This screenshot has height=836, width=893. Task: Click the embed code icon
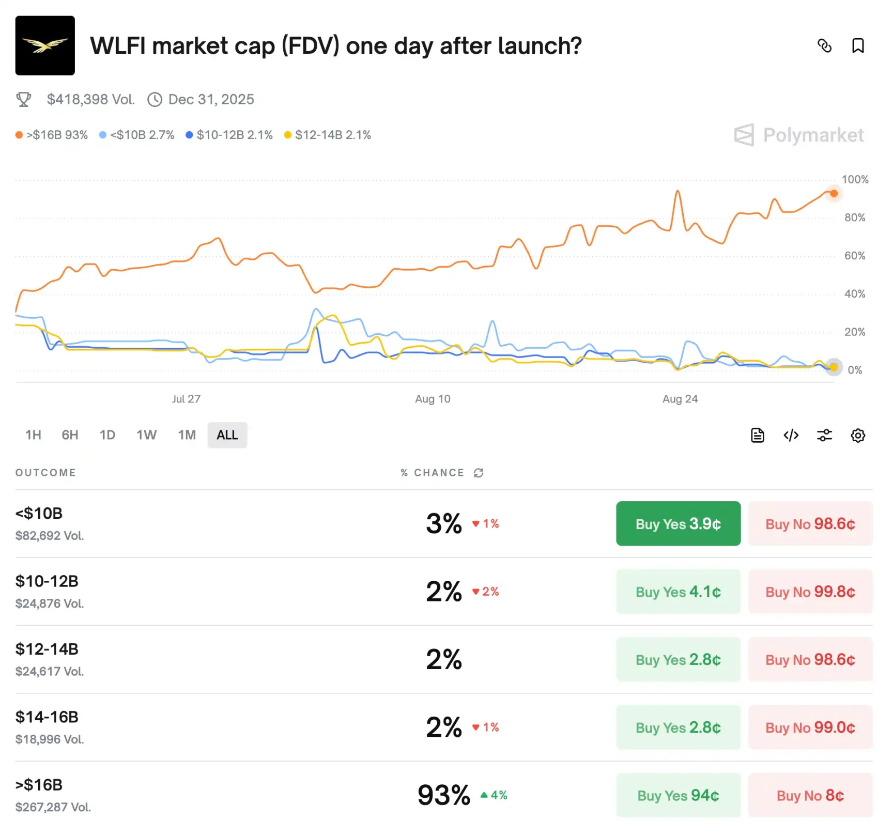[790, 435]
